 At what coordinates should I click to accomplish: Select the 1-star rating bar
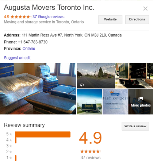(x=16, y=158)
